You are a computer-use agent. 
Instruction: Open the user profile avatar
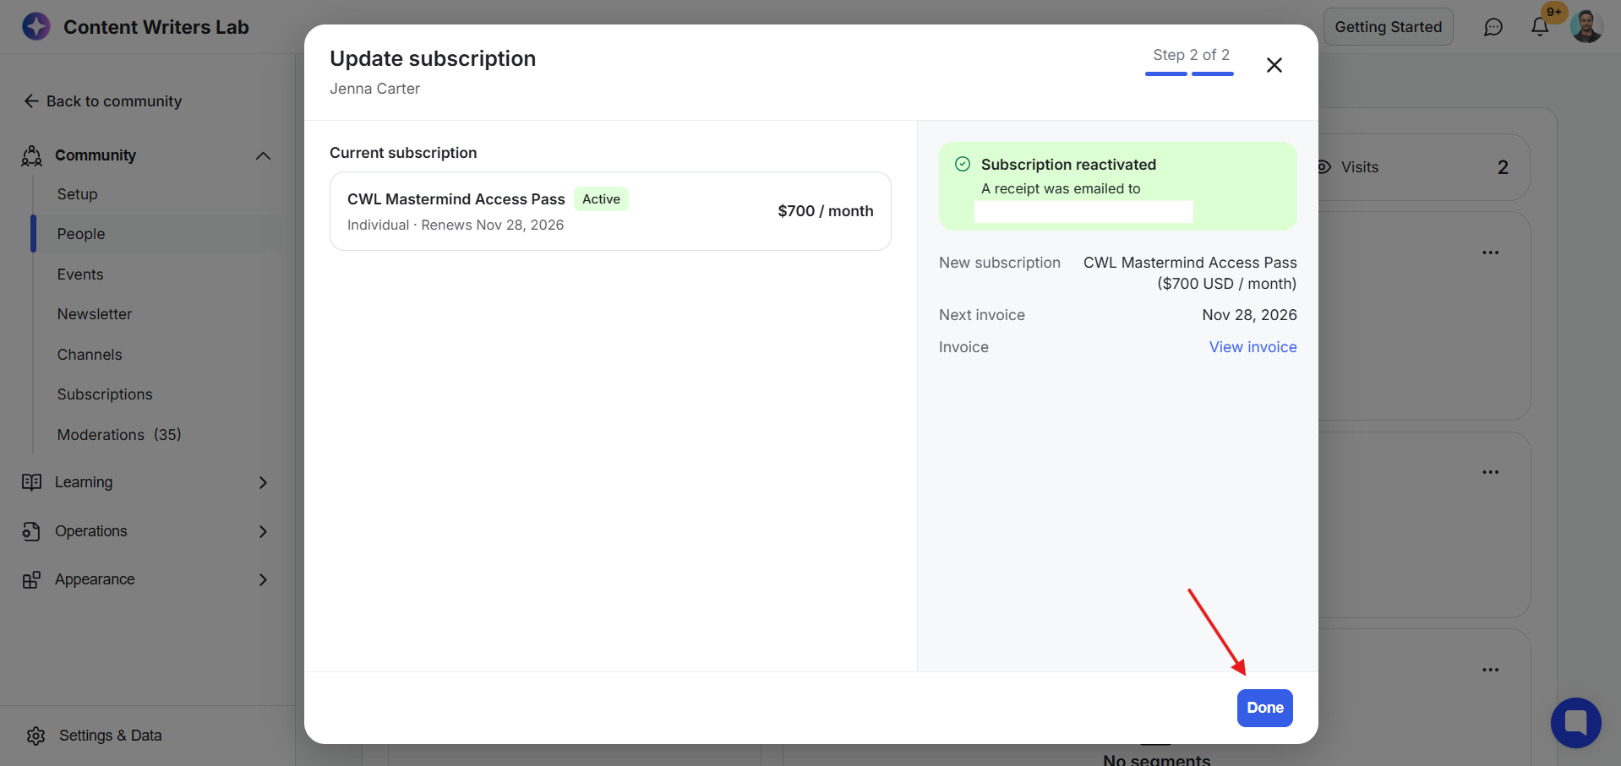click(1586, 27)
